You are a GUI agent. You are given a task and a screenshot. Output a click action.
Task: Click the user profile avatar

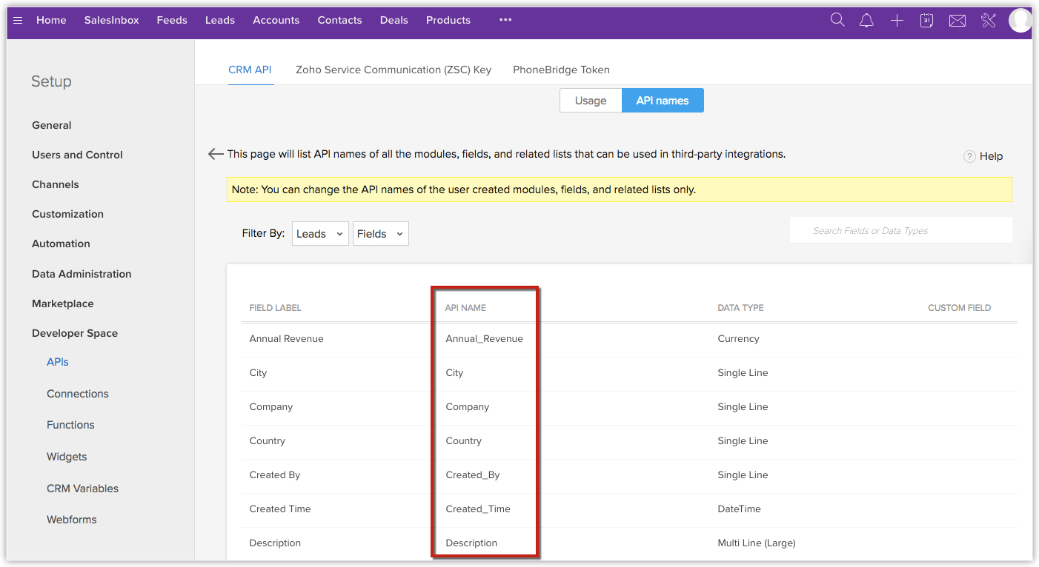1020,21
